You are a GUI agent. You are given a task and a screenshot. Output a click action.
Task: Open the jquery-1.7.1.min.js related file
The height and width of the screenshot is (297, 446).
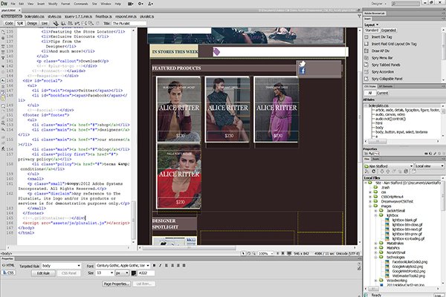point(78,16)
